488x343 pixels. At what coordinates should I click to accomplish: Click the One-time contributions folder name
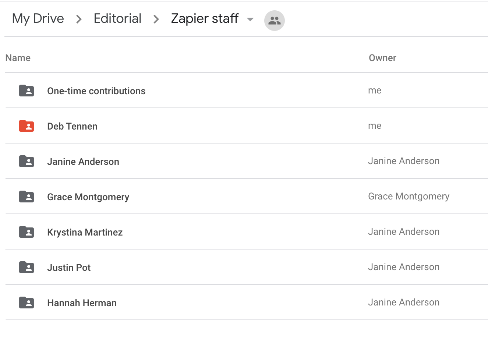(x=96, y=91)
